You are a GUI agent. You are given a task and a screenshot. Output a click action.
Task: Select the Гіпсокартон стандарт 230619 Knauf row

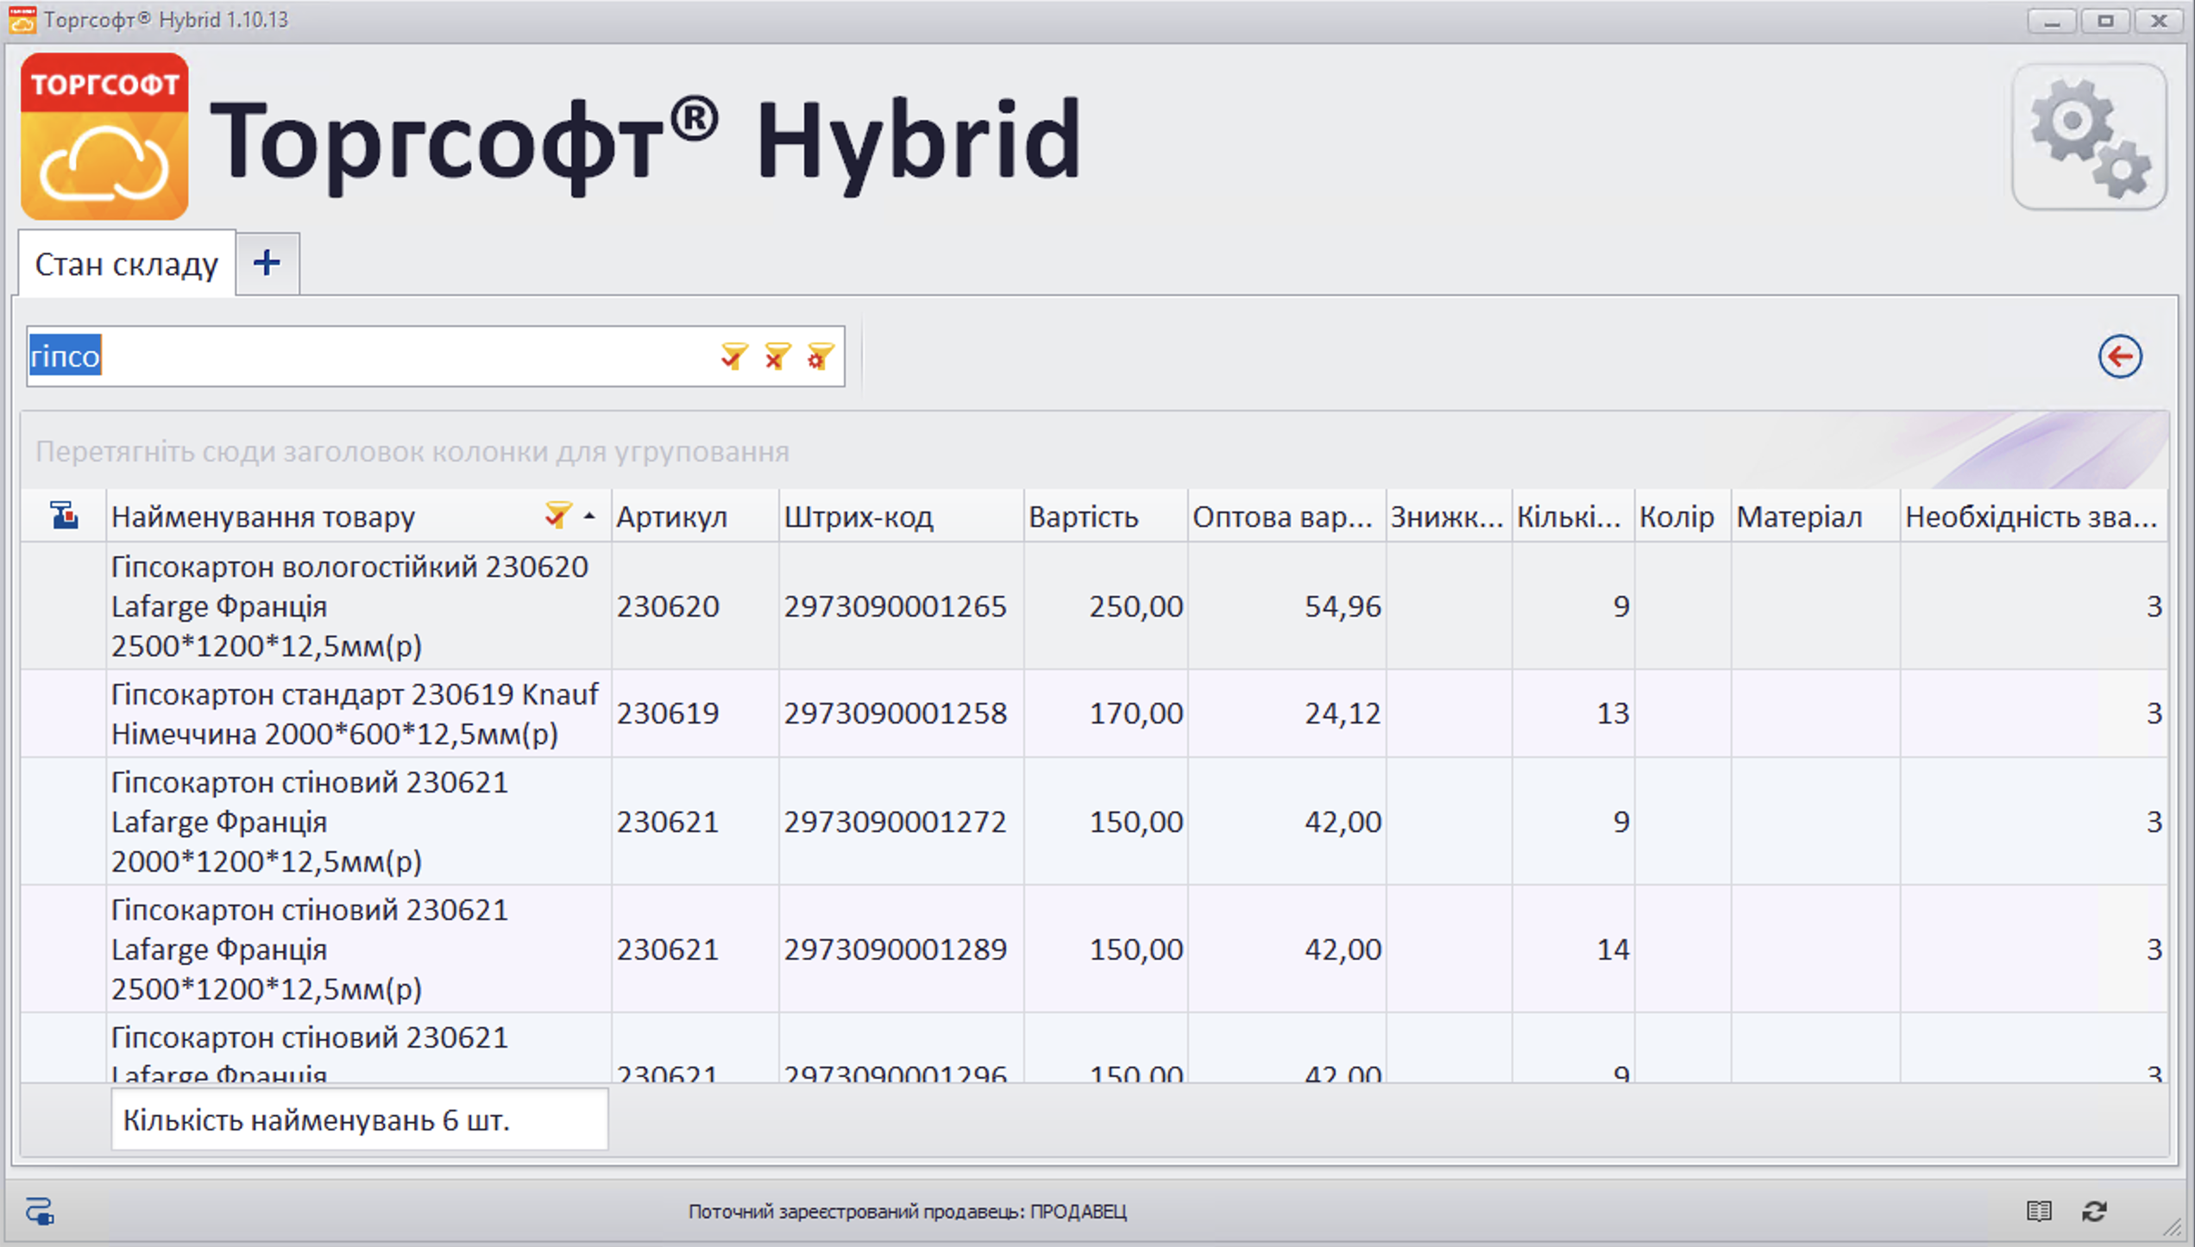[x=354, y=713]
